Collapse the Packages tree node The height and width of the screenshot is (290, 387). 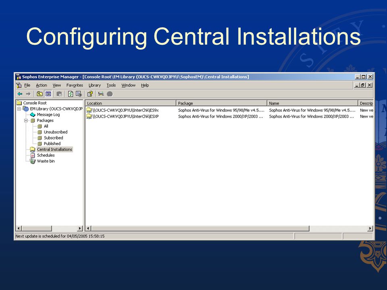click(26, 120)
